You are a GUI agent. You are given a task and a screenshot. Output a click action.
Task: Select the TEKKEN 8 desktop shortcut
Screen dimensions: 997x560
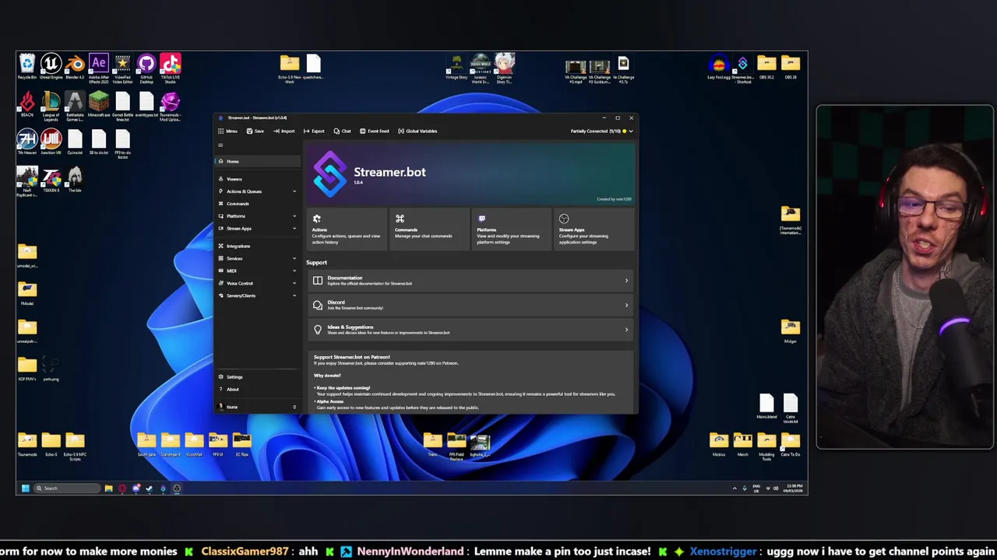pos(51,180)
